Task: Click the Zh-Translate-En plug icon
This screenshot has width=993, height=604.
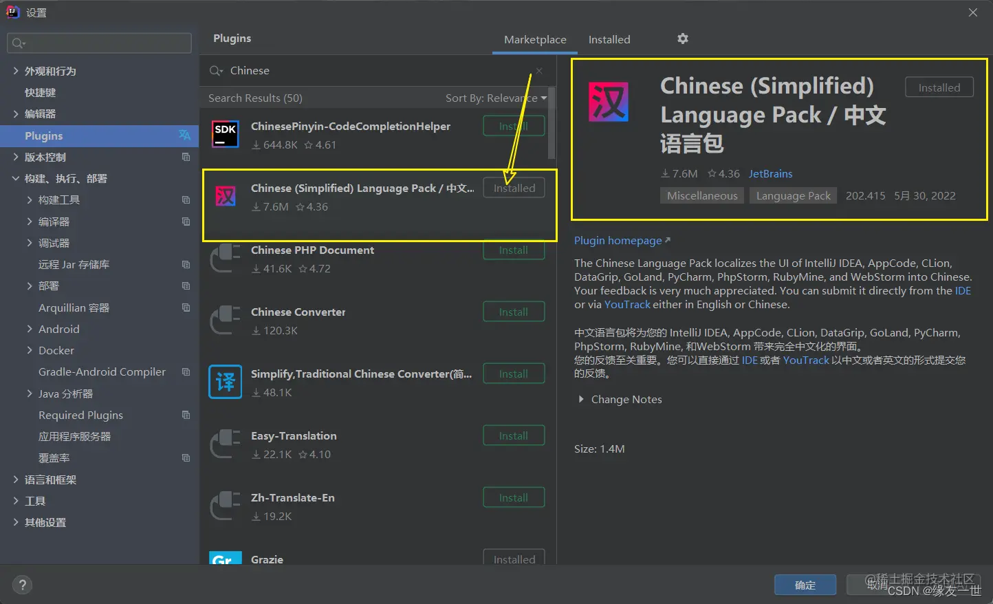Action: point(226,506)
